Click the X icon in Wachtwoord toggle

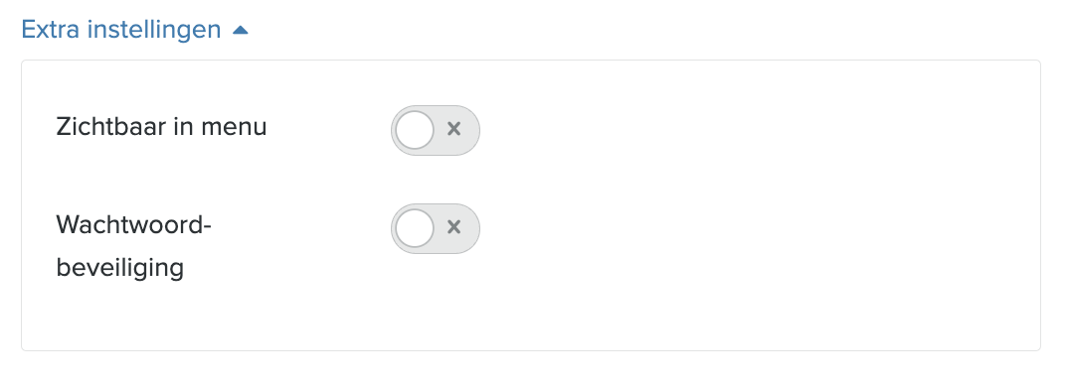[x=453, y=227]
